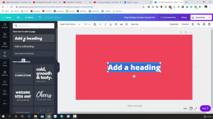Open the Uploads sidebar panel
This screenshot has width=213, height=119.
click(x=5, y=83)
